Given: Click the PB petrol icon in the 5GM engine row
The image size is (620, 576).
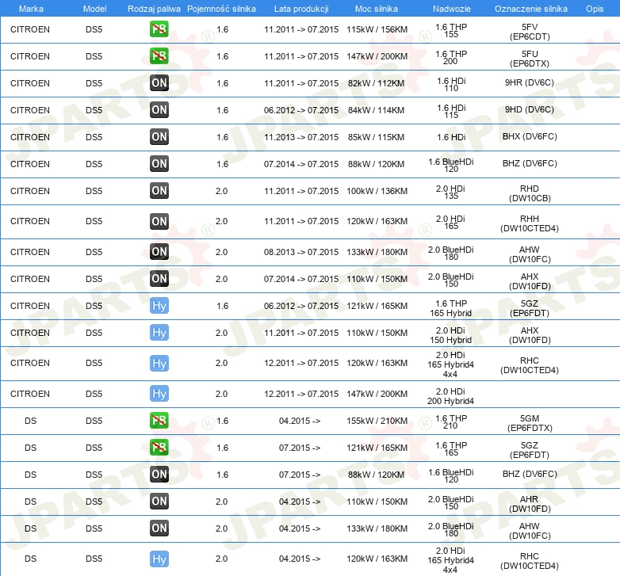Looking at the screenshot, I should (159, 421).
